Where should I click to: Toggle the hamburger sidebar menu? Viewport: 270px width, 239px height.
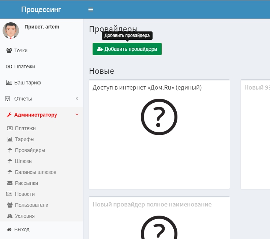click(91, 10)
